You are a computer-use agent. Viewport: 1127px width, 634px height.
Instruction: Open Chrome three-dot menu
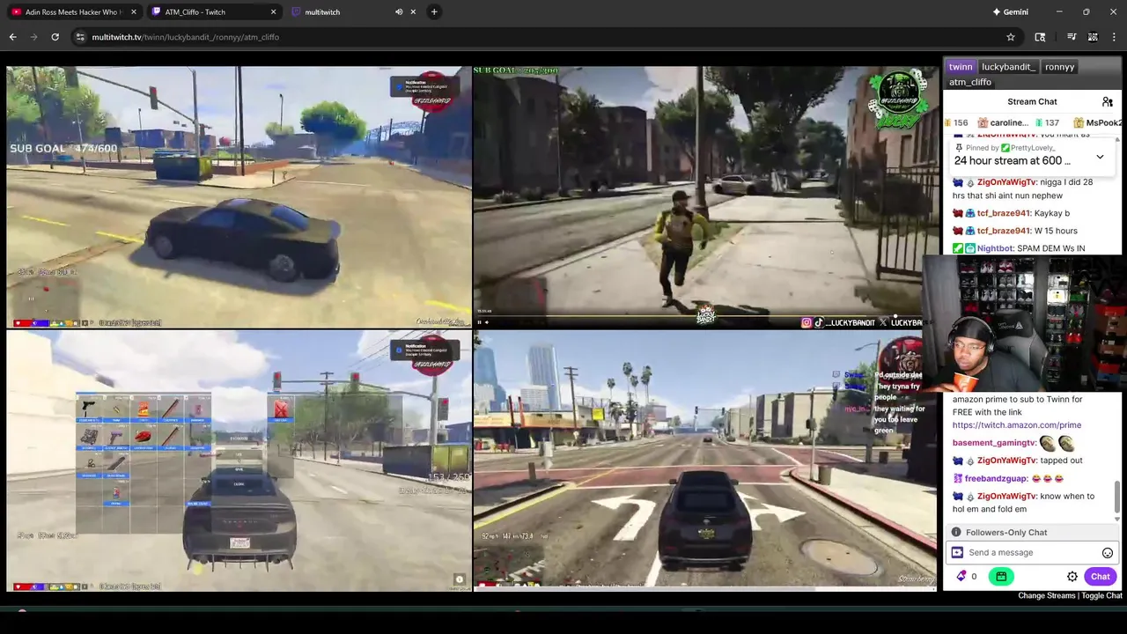click(x=1115, y=37)
